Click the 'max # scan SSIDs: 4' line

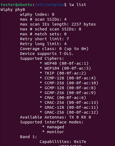click(43, 19)
